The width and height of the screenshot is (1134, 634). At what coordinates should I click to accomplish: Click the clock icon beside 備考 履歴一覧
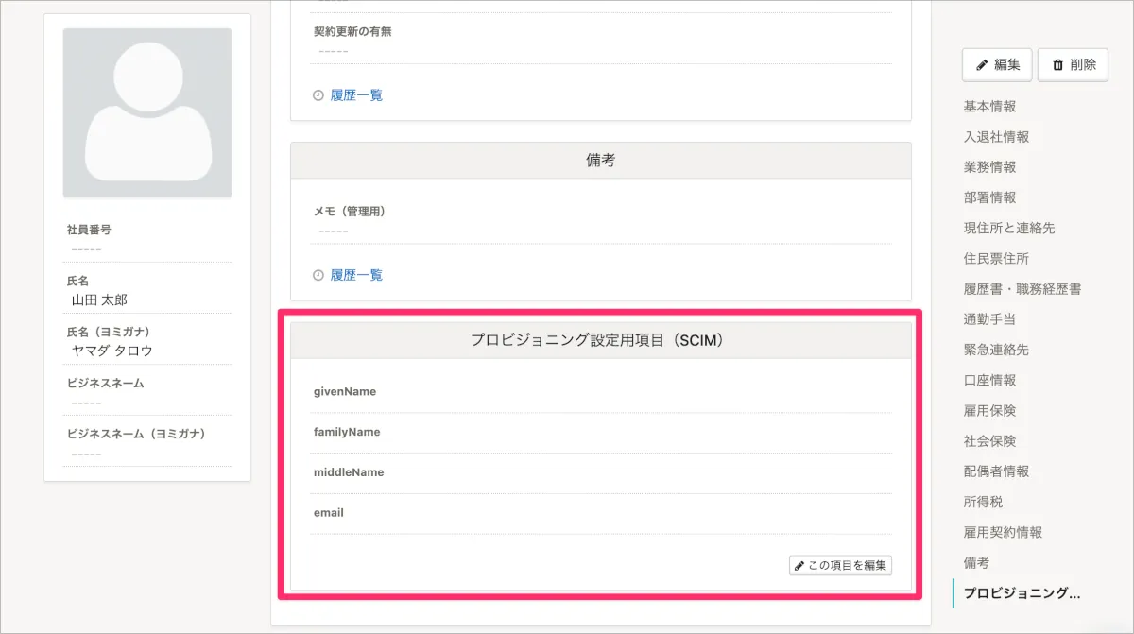[x=318, y=276]
